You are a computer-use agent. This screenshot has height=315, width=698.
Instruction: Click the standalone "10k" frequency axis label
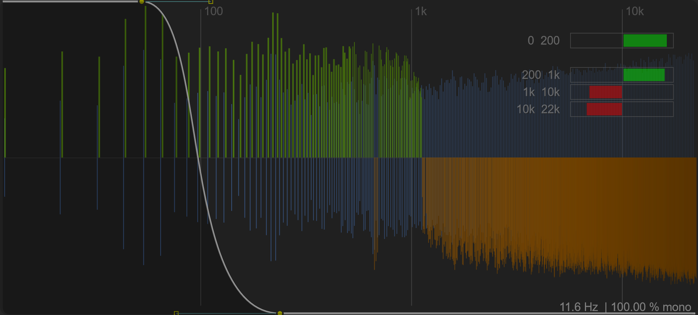click(634, 12)
